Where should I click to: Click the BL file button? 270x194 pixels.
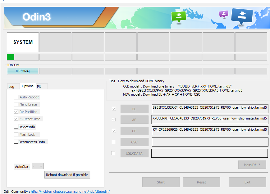pos(134,109)
